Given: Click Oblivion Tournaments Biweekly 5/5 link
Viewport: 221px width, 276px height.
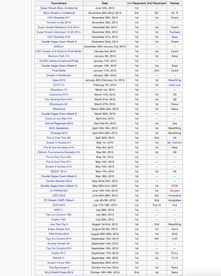Looking at the screenshot, I should point(59,152).
